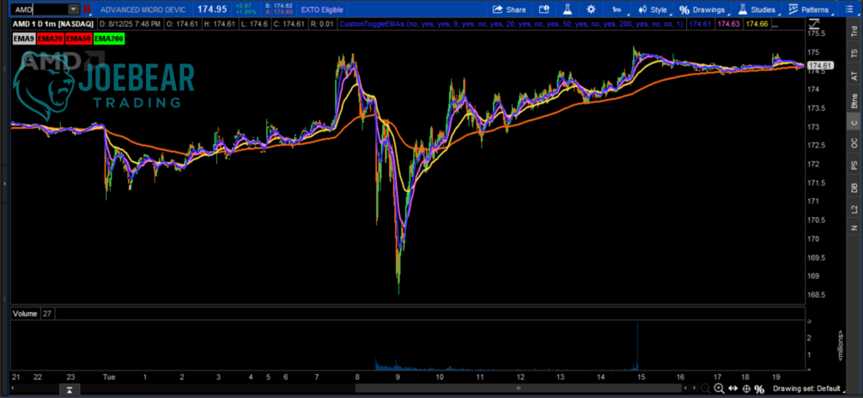Click the AMD 1 D 1m [NASDAQ] chart title
863x398 pixels.
tap(53, 25)
